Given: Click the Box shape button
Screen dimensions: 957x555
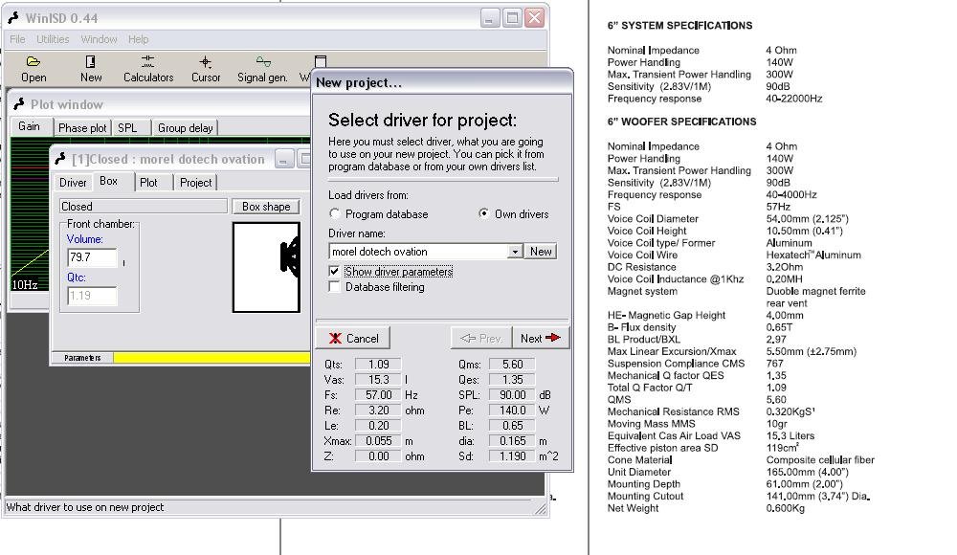Looking at the screenshot, I should coord(266,207).
